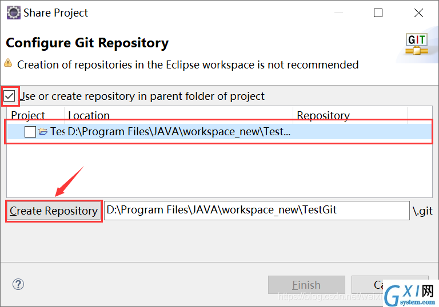Viewport: 439px width, 307px height.
Task: Click the yellow warning triangle icon
Action: pos(8,63)
